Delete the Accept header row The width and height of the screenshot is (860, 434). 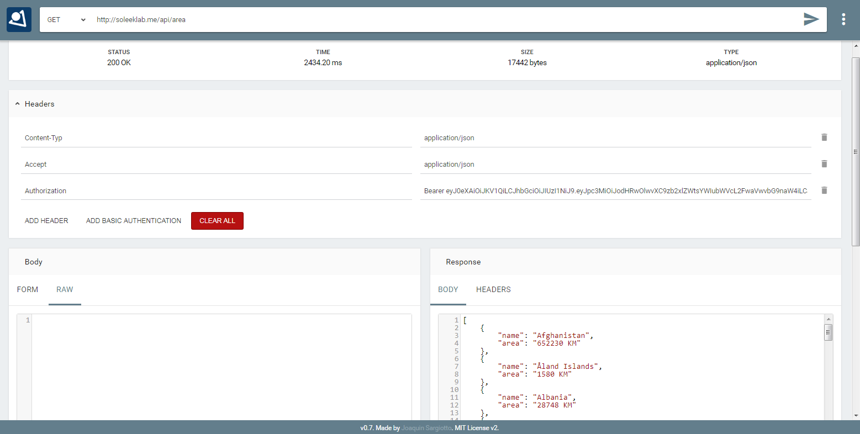pyautogui.click(x=824, y=164)
